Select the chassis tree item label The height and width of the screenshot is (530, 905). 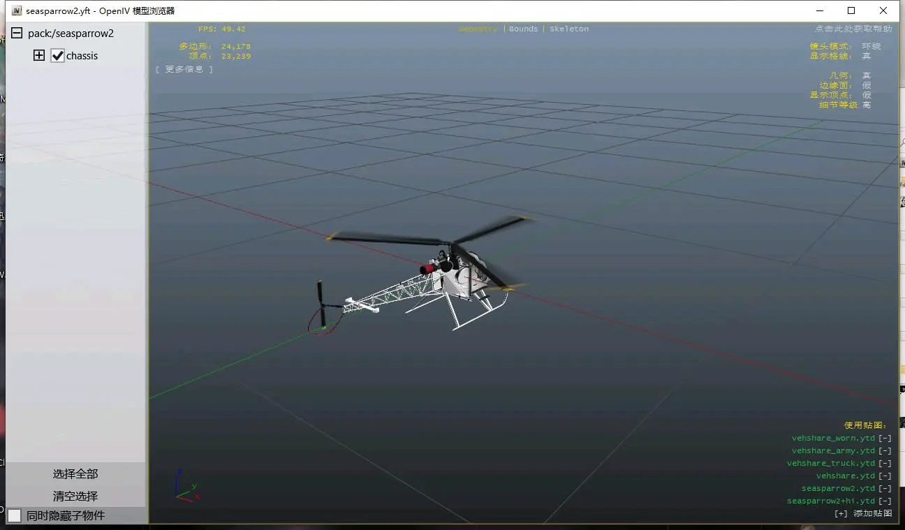click(x=82, y=56)
